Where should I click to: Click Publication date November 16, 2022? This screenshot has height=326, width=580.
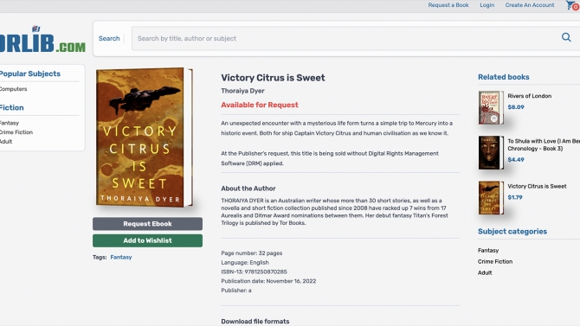pyautogui.click(x=268, y=281)
